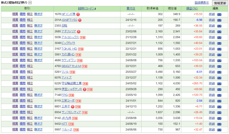The height and width of the screenshot is (134, 229).
Task: Click 決算 badge next to サンフロンティア
Action: click(85, 113)
